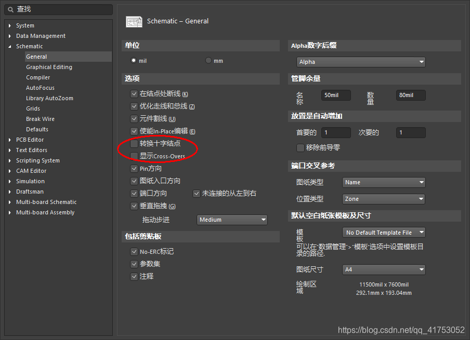
Task: Select Grids in the sidebar tree
Action: (x=32, y=108)
